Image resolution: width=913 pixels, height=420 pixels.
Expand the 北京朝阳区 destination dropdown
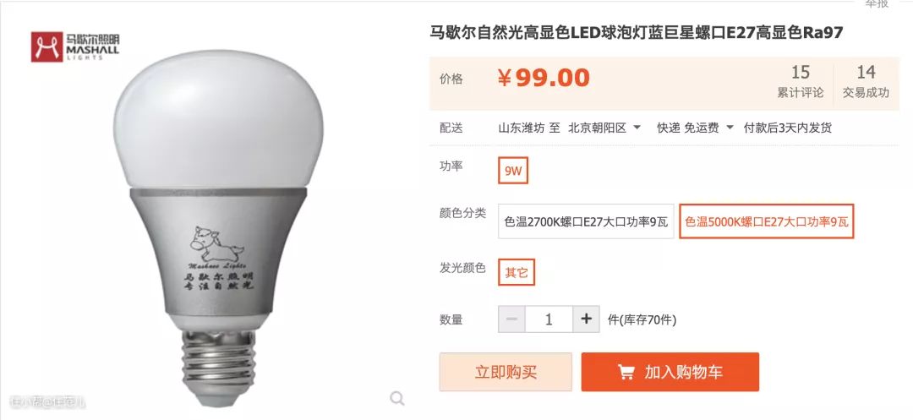click(604, 128)
